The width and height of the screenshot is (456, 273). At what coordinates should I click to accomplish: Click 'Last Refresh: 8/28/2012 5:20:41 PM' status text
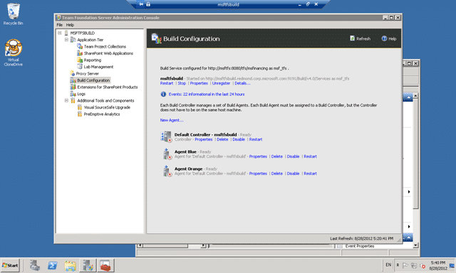click(361, 238)
